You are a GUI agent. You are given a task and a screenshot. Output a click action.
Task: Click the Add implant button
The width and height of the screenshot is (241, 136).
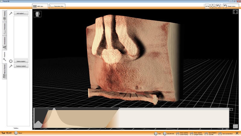click(21, 13)
